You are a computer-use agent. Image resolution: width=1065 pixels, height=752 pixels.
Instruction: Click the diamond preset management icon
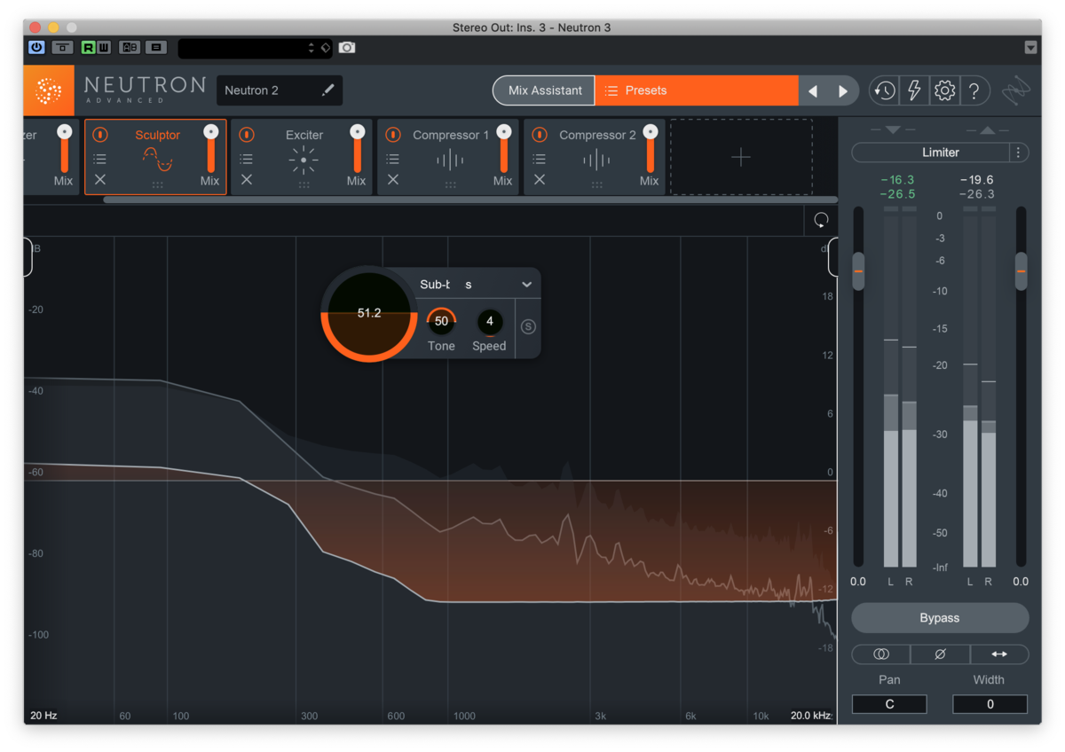[326, 48]
